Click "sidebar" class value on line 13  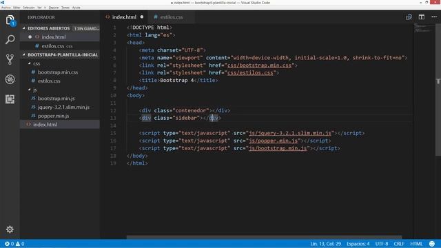pos(186,118)
